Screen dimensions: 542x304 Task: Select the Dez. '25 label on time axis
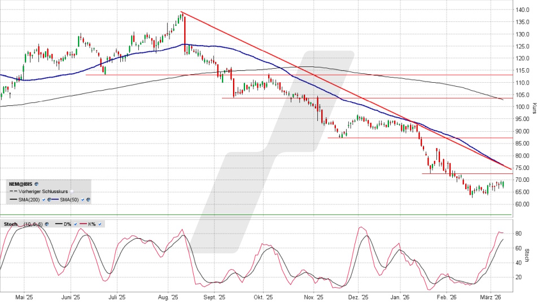click(357, 297)
